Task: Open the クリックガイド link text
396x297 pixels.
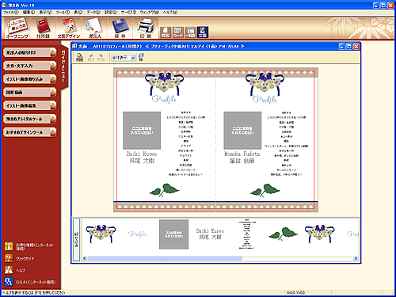Action: pyautogui.click(x=25, y=259)
